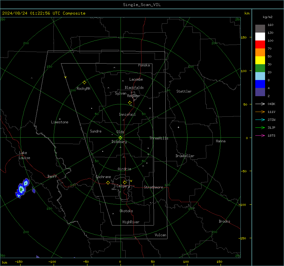
Task: Click the light blue 8-20 legend swatch
Action: [260, 76]
